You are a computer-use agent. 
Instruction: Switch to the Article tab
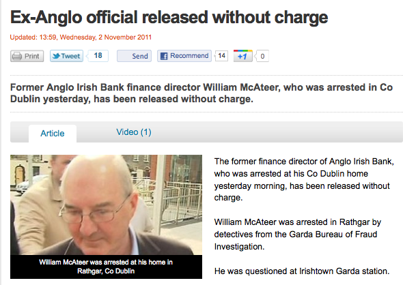pyautogui.click(x=53, y=134)
